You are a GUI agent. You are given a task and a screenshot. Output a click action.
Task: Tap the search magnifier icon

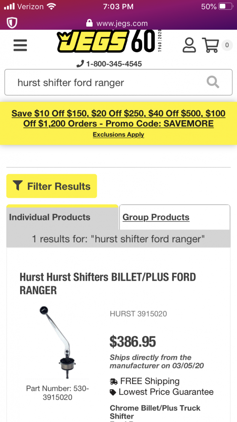(x=213, y=82)
